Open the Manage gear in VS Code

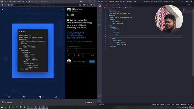(99, 101)
